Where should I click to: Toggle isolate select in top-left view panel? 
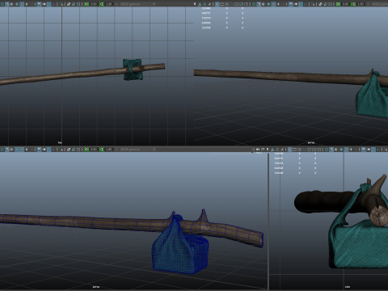pyautogui.click(x=61, y=4)
